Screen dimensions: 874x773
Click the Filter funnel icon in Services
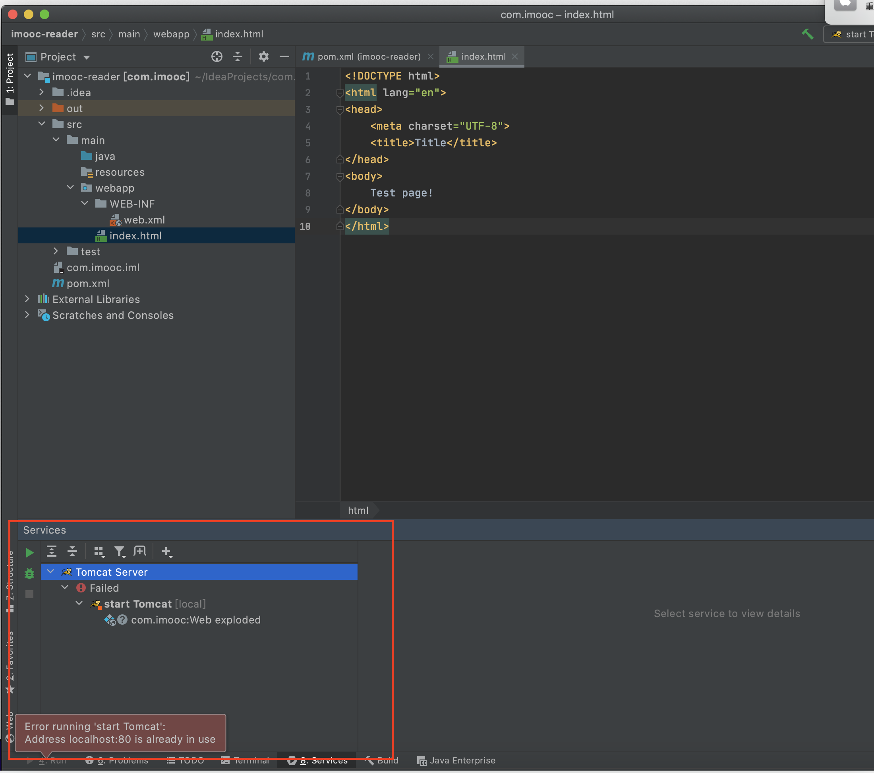[x=120, y=552]
